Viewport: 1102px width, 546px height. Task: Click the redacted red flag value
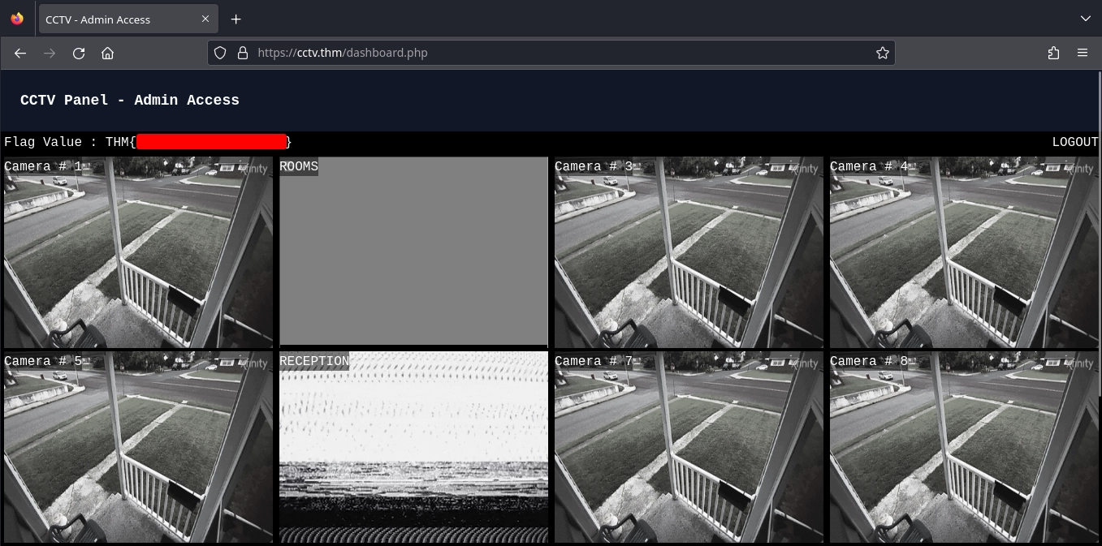[x=211, y=141]
